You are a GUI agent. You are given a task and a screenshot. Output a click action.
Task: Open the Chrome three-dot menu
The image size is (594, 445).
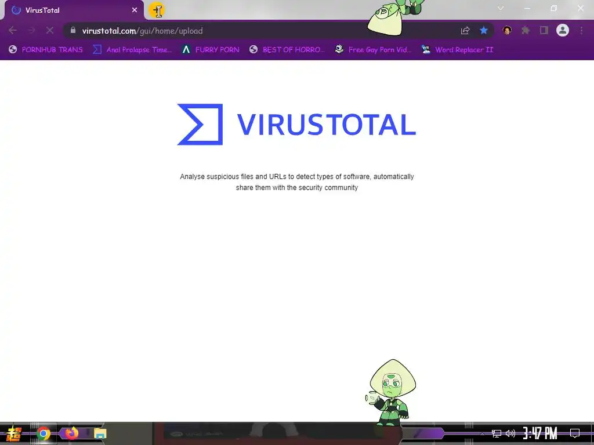coord(581,30)
